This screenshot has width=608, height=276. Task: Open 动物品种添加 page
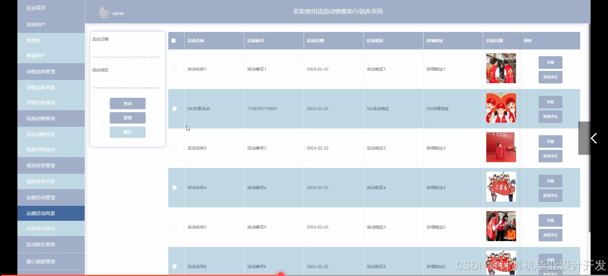tap(51, 103)
